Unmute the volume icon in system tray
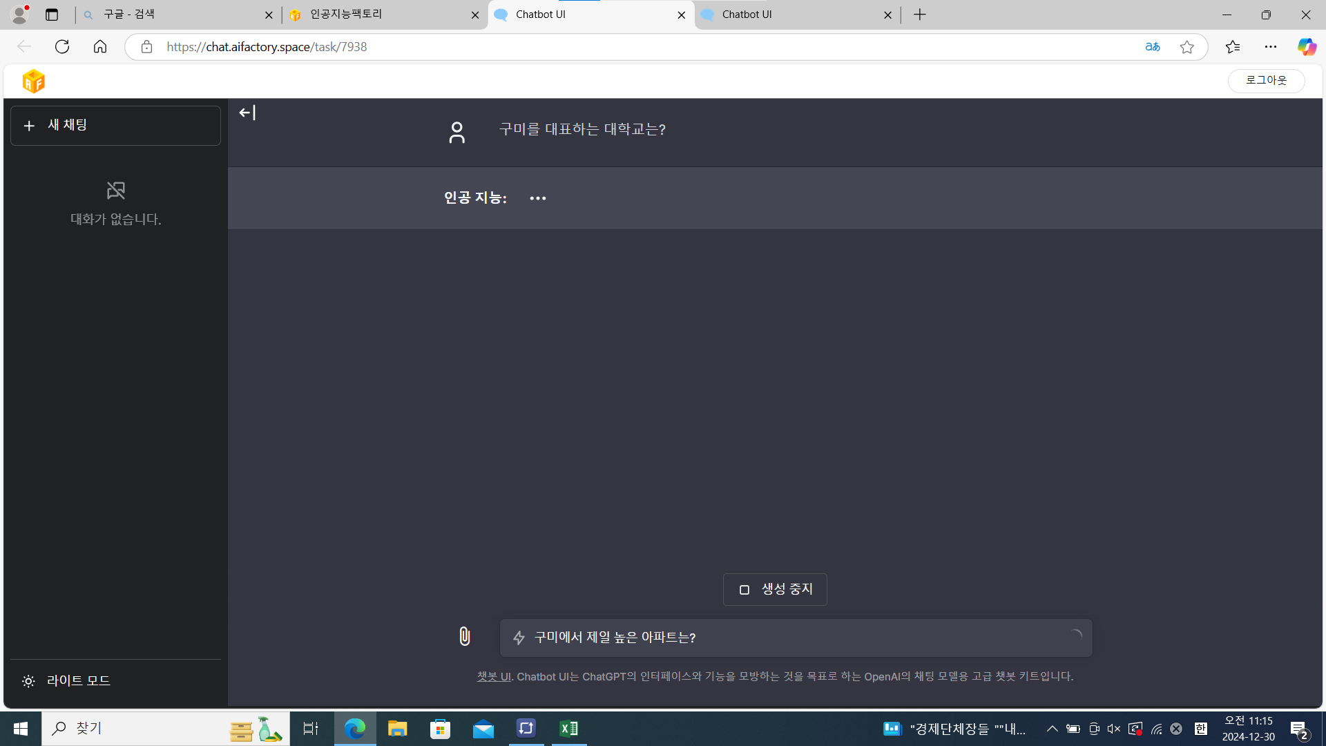This screenshot has height=746, width=1326. tap(1114, 729)
